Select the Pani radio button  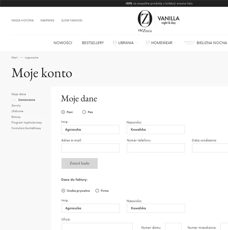pos(63,112)
